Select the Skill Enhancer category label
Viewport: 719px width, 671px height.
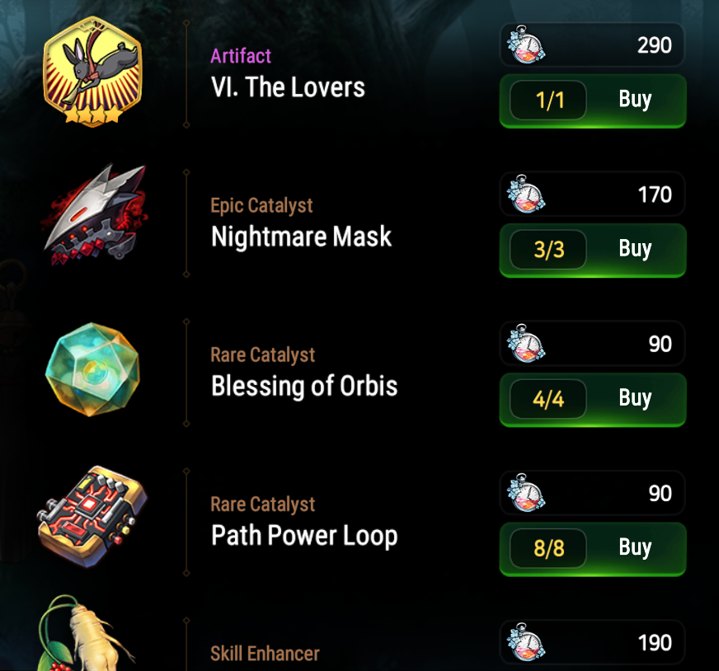coord(265,654)
